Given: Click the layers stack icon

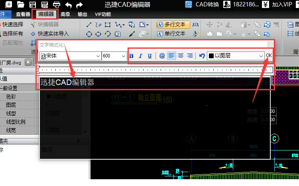Looking at the screenshot, I should 290,25.
